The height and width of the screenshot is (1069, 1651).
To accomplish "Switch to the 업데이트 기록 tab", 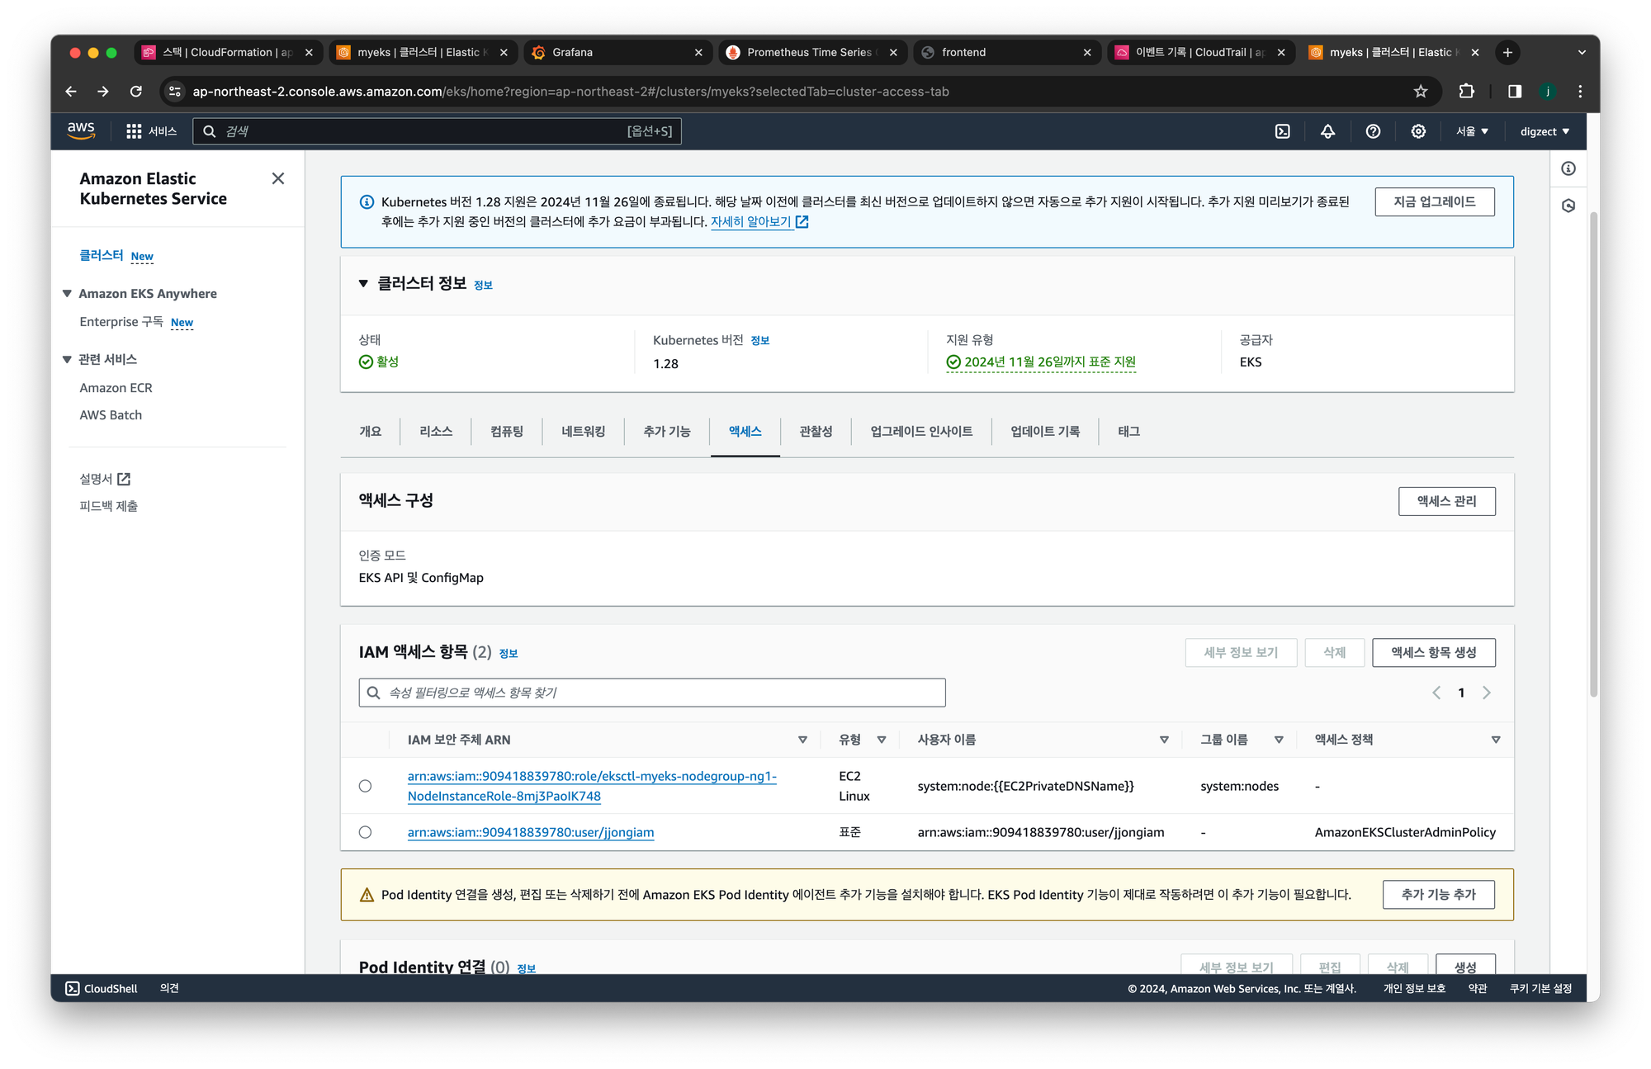I will click(x=1045, y=431).
